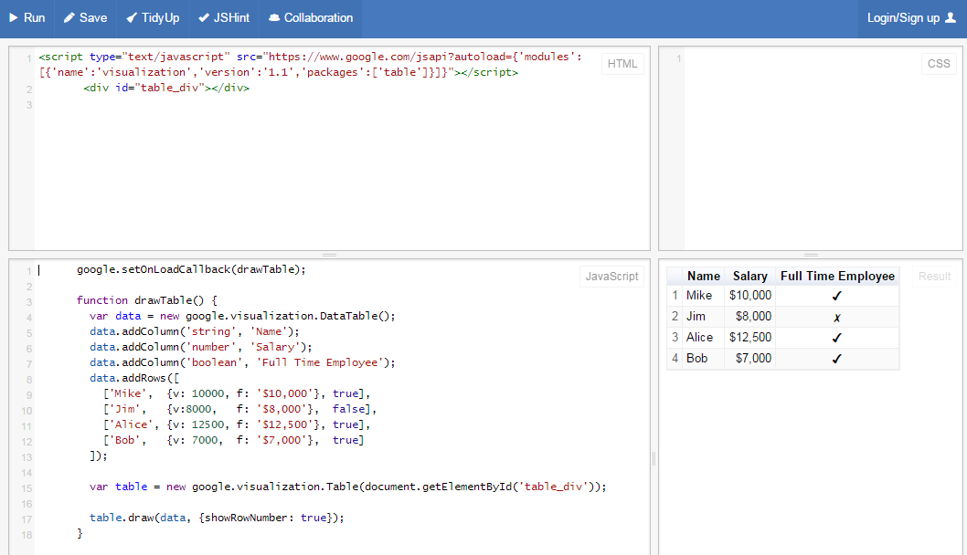The height and width of the screenshot is (555, 967).
Task: Click the JavaScript panel label
Action: click(611, 276)
